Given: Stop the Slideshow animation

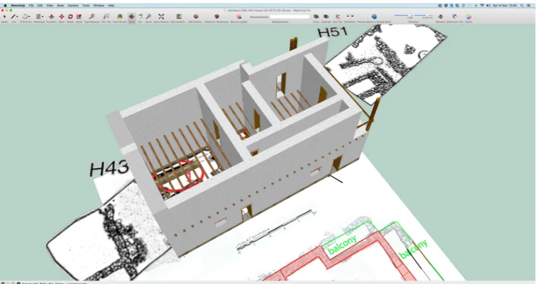Looking at the screenshot, I should pyautogui.click(x=352, y=17).
